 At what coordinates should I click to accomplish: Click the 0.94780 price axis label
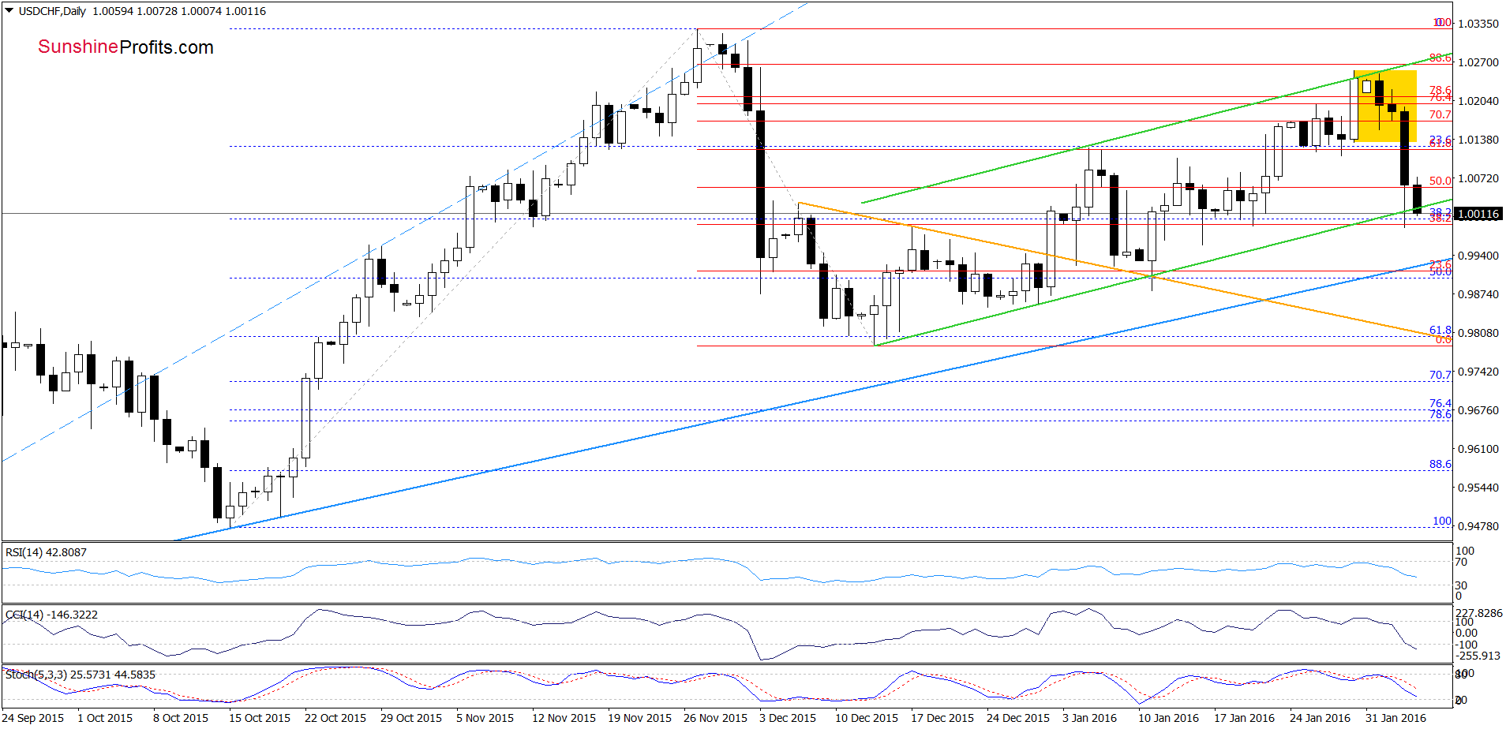(x=1478, y=526)
